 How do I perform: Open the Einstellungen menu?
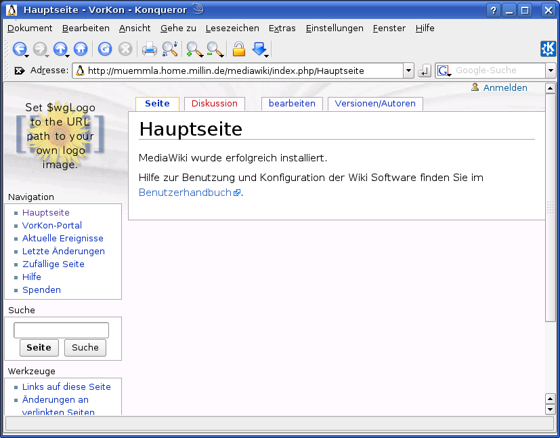pyautogui.click(x=335, y=28)
